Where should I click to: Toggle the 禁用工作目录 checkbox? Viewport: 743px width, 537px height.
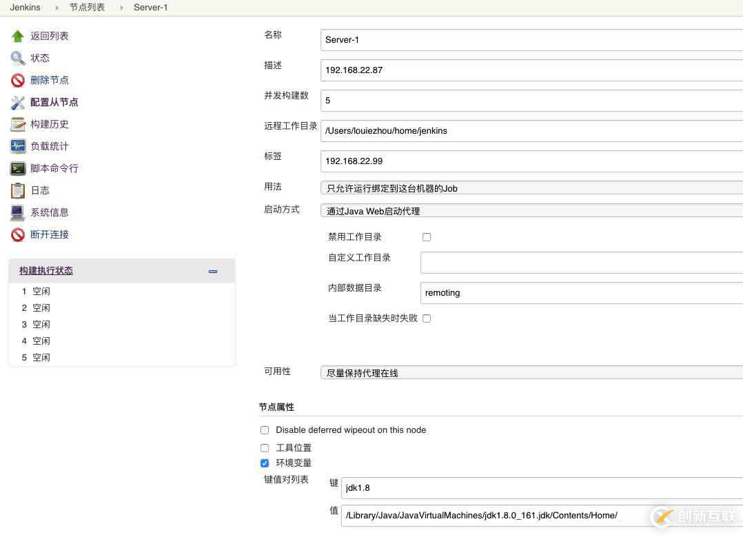coord(427,237)
